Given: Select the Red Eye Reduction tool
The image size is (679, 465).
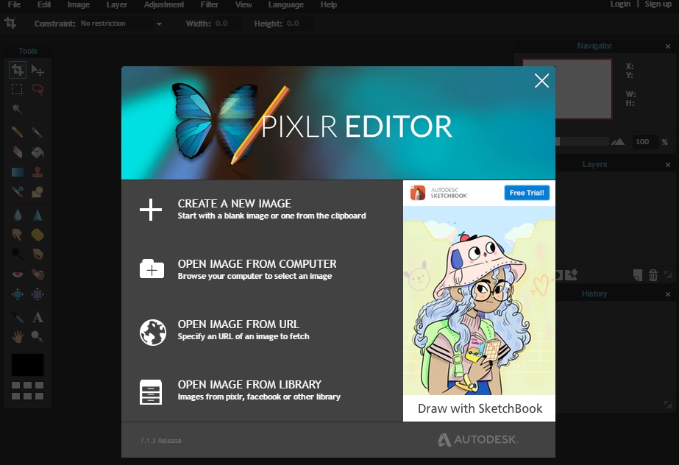Looking at the screenshot, I should pos(18,274).
